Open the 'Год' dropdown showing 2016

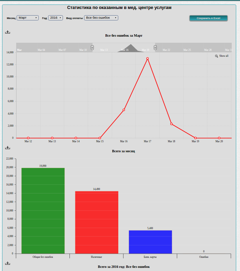click(55, 18)
